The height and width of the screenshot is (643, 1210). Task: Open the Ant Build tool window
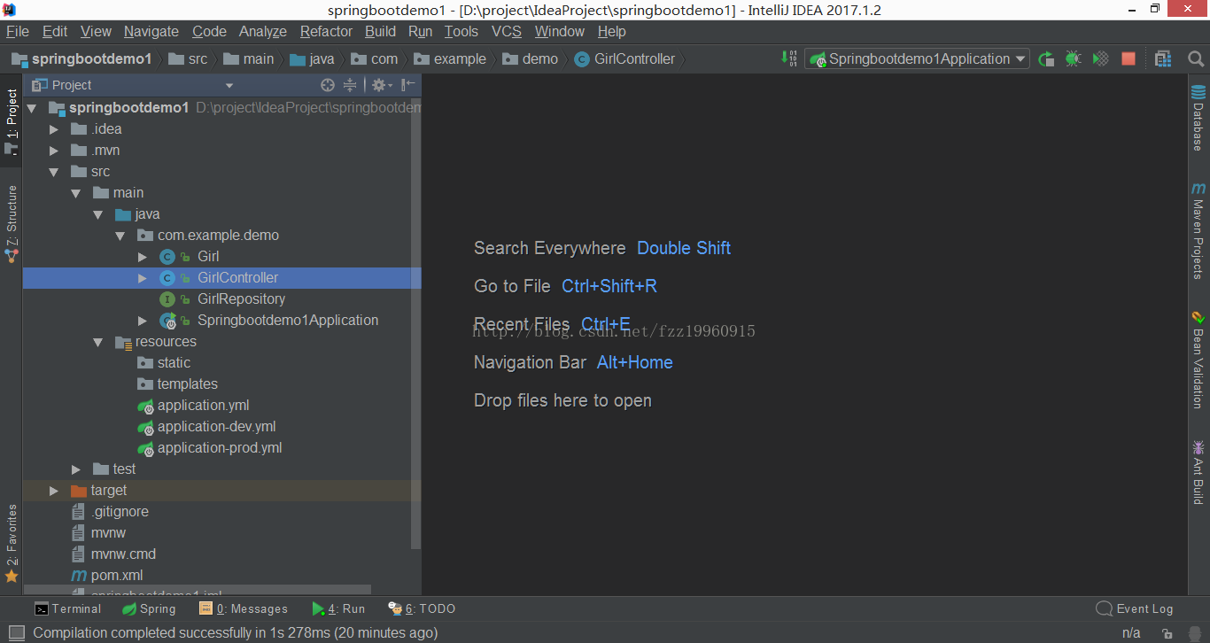coord(1198,472)
